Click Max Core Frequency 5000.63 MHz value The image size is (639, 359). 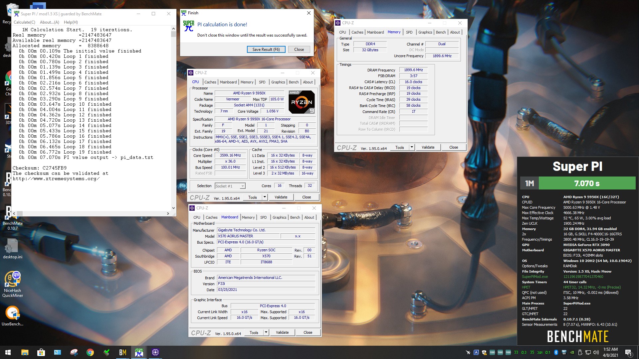pos(581,207)
